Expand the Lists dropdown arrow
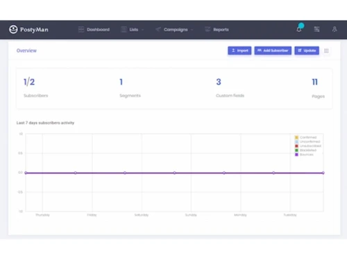 point(142,30)
